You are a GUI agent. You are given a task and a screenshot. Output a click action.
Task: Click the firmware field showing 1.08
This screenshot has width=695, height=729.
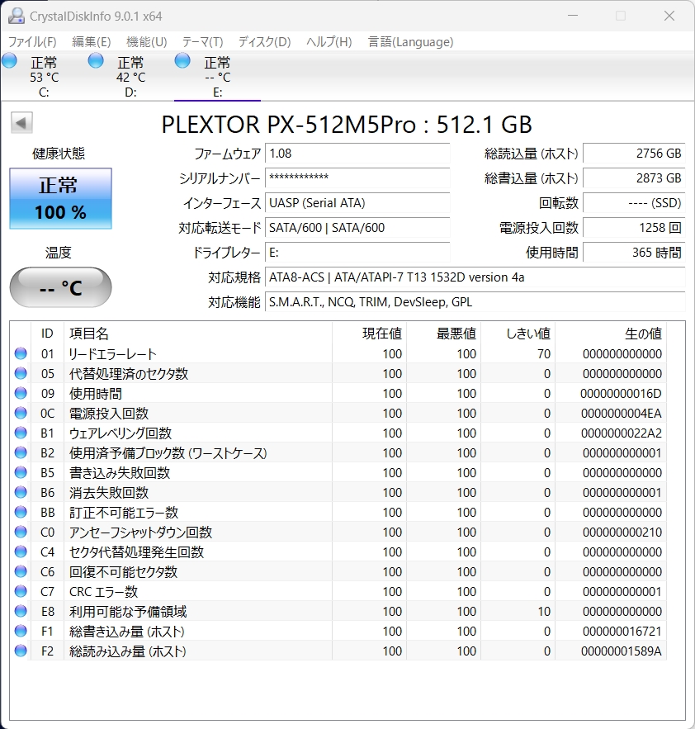tap(357, 154)
